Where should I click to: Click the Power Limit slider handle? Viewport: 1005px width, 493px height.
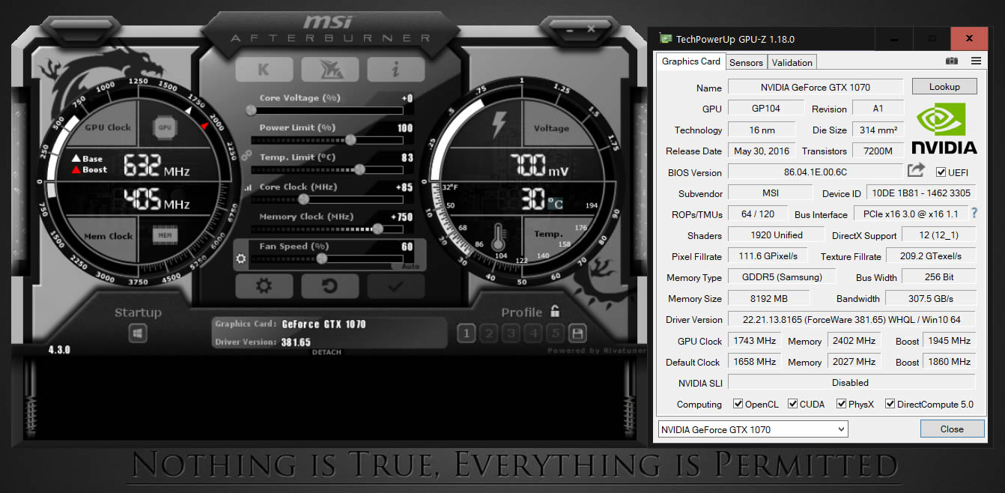(350, 140)
